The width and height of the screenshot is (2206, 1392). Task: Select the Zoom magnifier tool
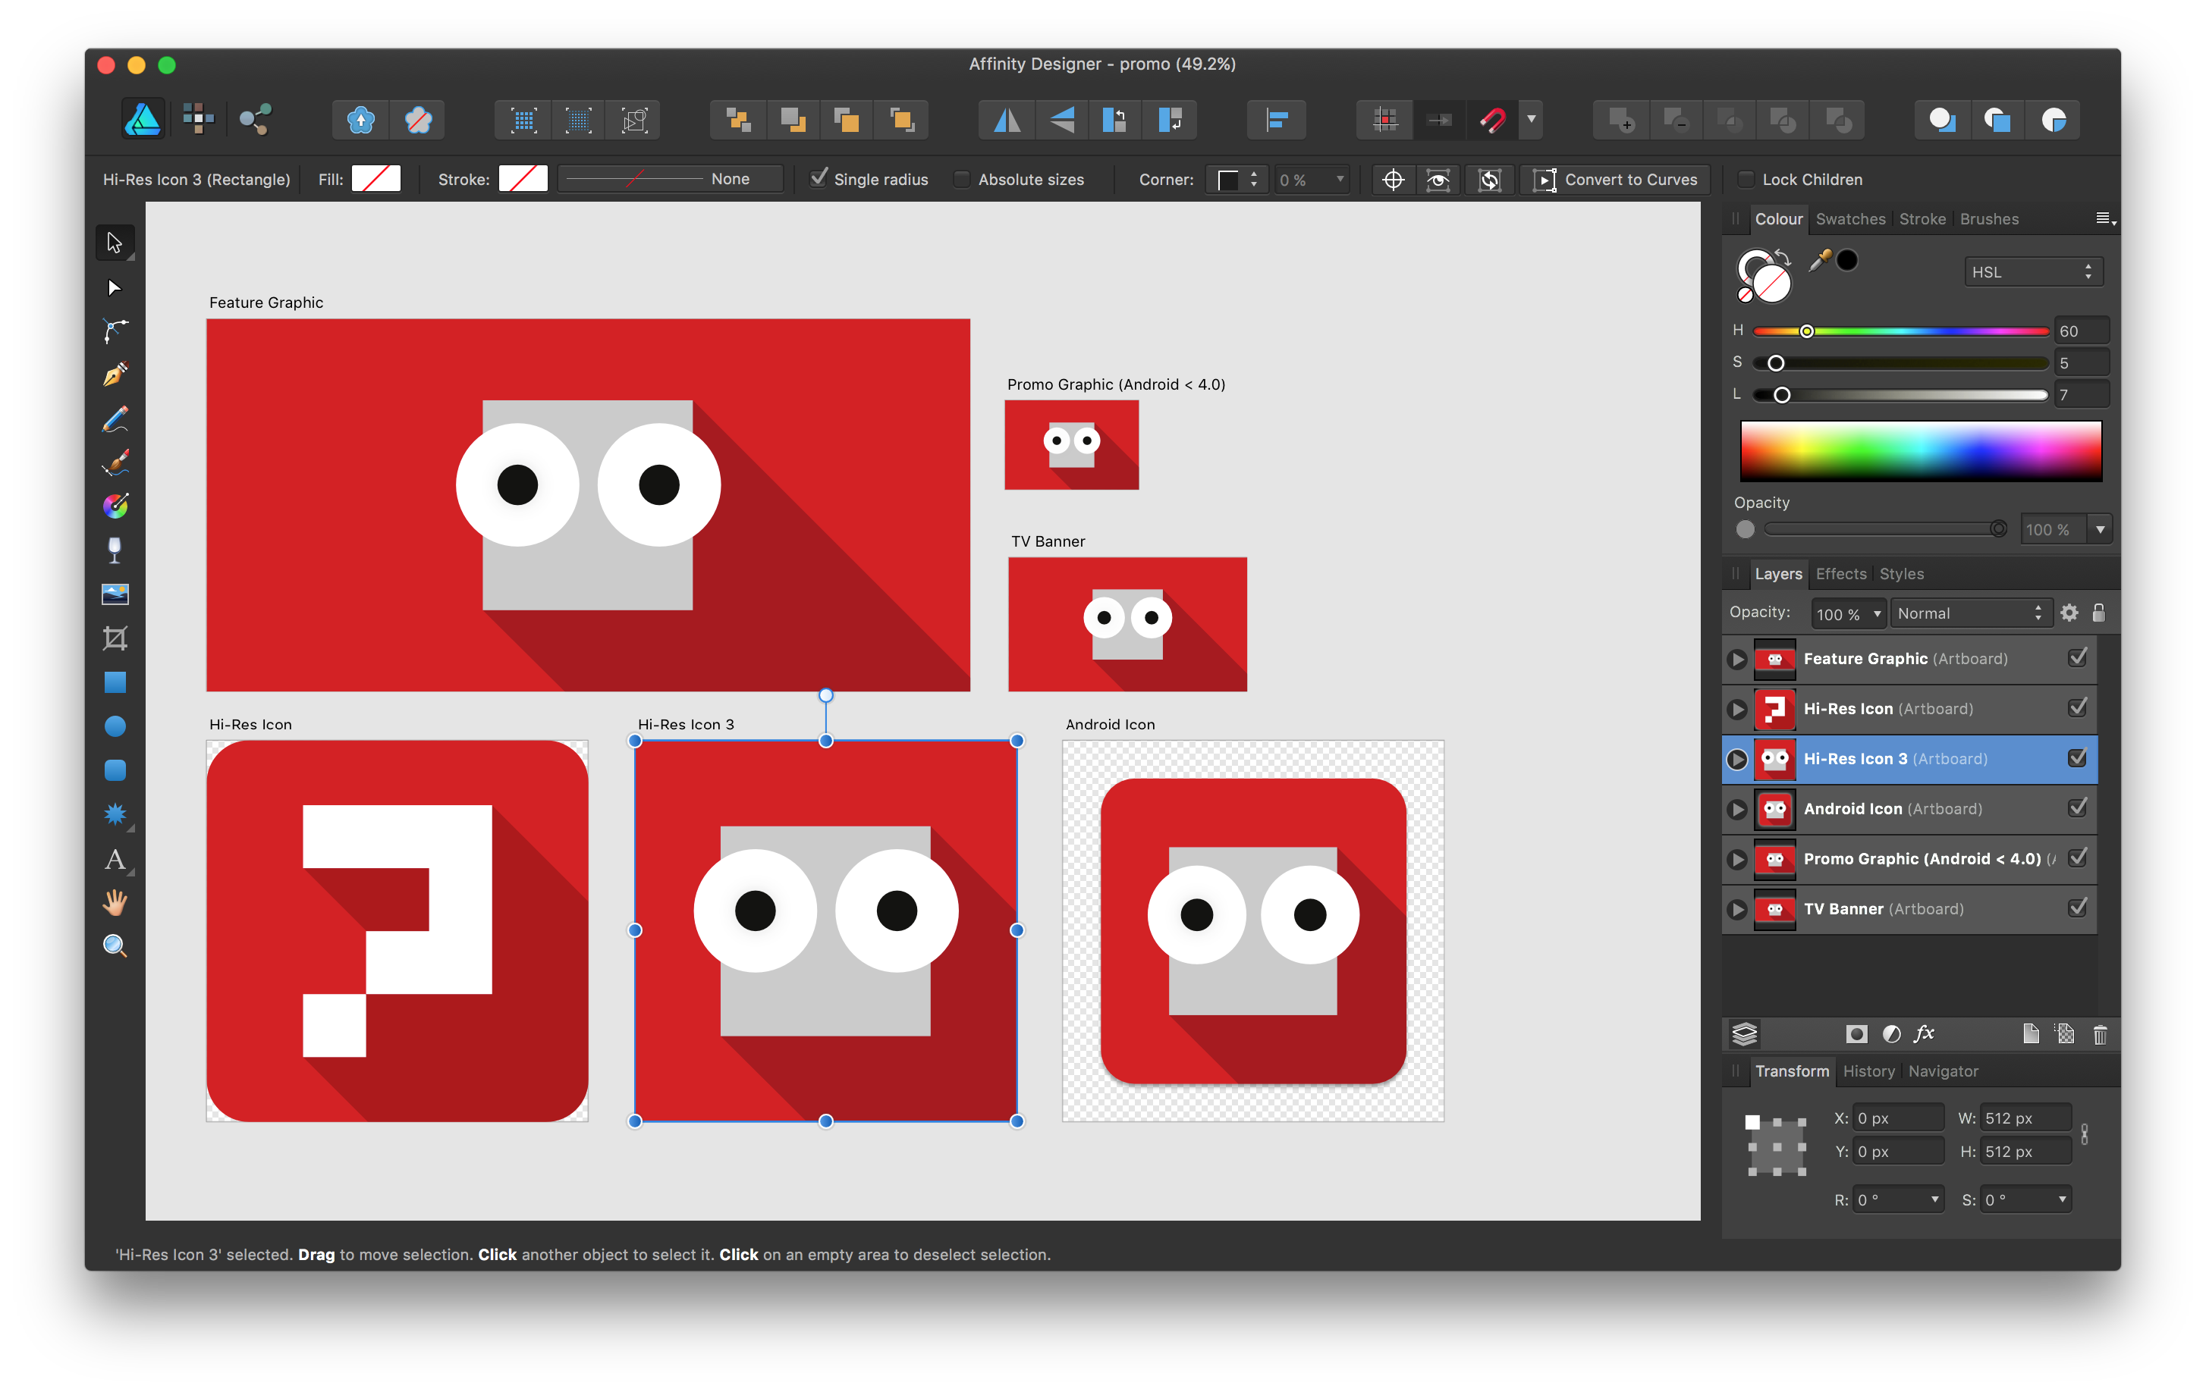[x=115, y=946]
